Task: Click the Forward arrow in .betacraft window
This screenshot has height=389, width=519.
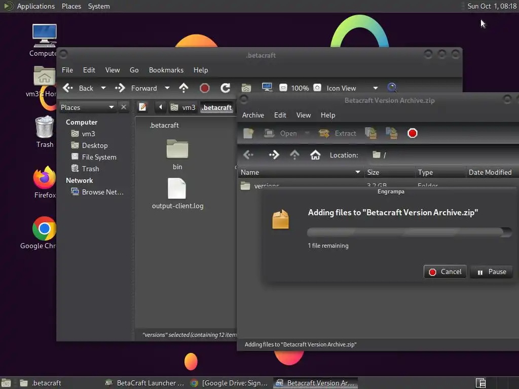Action: pos(136,88)
